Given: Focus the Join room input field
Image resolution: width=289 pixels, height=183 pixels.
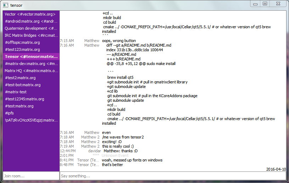Looking at the screenshot, I should (31, 176).
